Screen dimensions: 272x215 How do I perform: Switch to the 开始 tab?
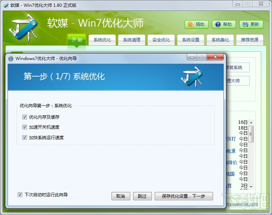(77, 40)
